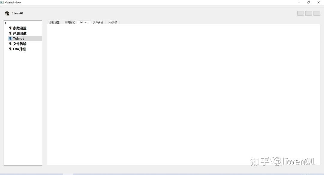
Task: Open the 产测测试 tab
Action: click(x=69, y=22)
